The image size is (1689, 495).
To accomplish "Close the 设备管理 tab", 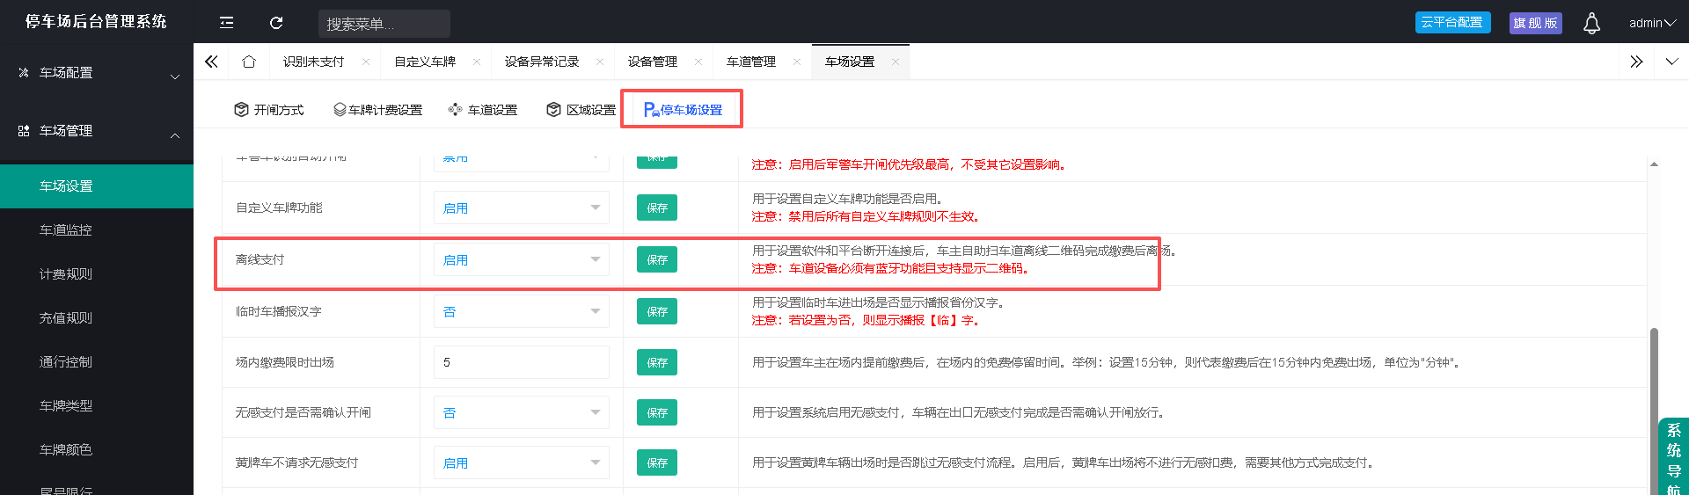I will 698,62.
